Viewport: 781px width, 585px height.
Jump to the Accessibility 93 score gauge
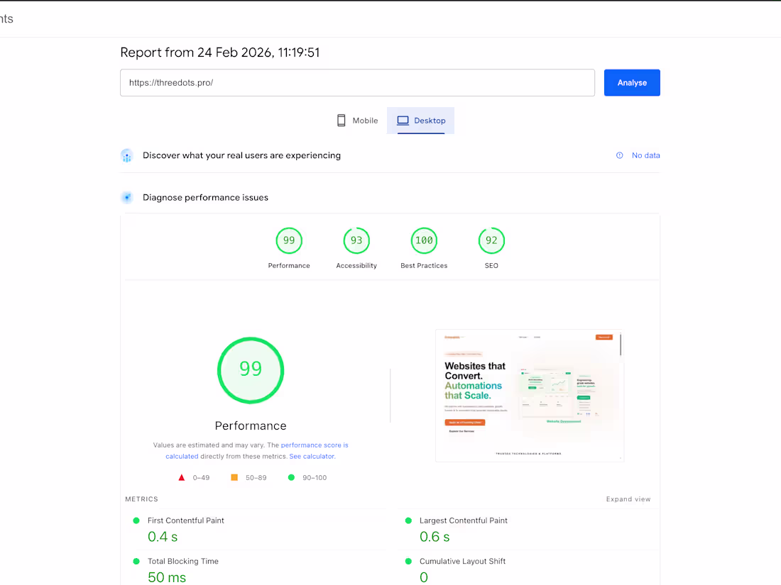tap(356, 241)
